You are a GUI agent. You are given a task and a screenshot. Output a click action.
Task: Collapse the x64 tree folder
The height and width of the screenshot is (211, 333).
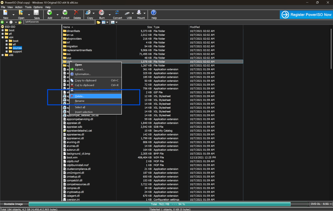[x=2, y=37]
